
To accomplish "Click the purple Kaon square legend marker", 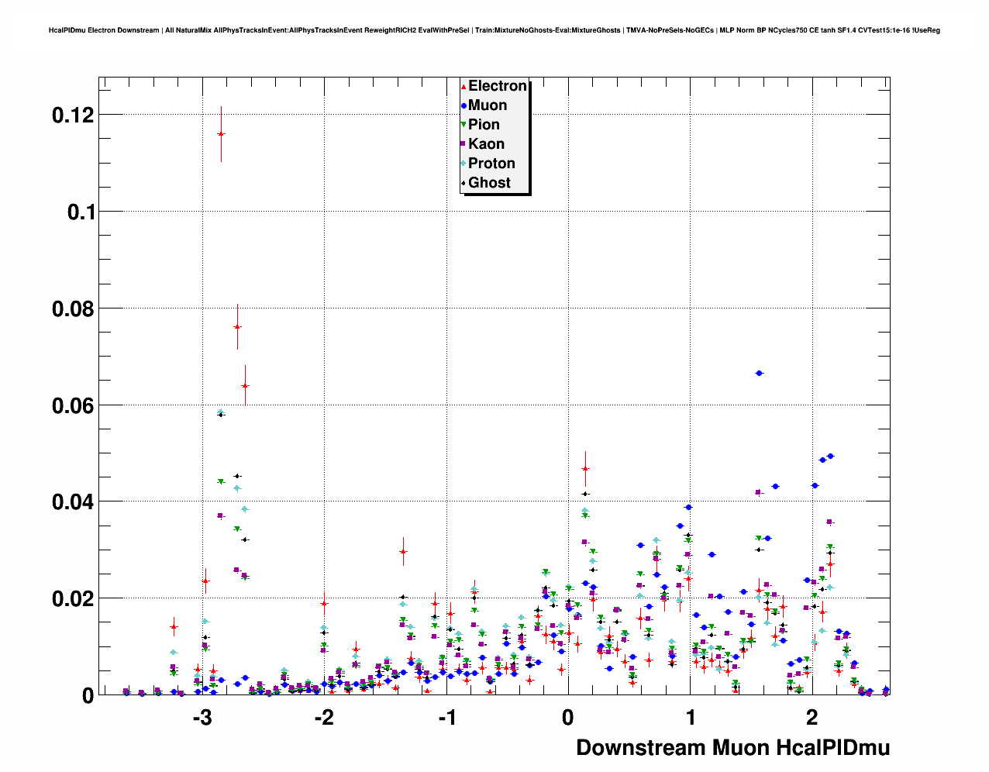I will click(463, 144).
